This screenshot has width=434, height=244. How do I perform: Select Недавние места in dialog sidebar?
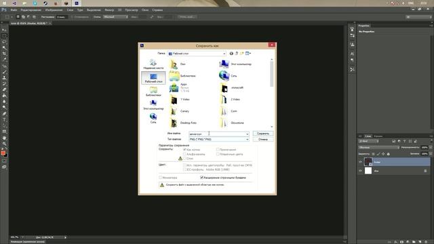pyautogui.click(x=153, y=64)
